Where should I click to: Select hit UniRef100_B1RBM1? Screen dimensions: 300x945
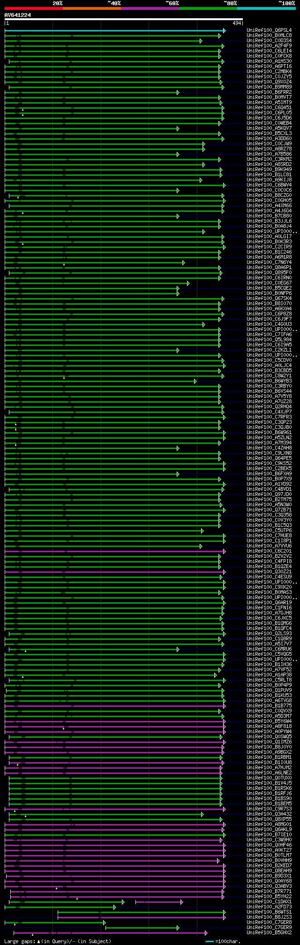point(270,757)
